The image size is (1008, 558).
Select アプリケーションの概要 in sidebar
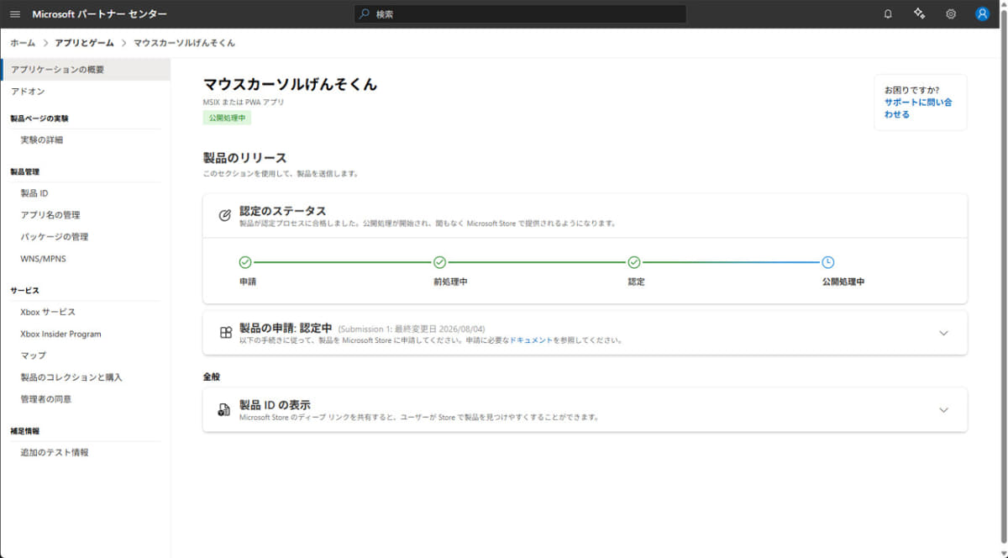click(86, 70)
